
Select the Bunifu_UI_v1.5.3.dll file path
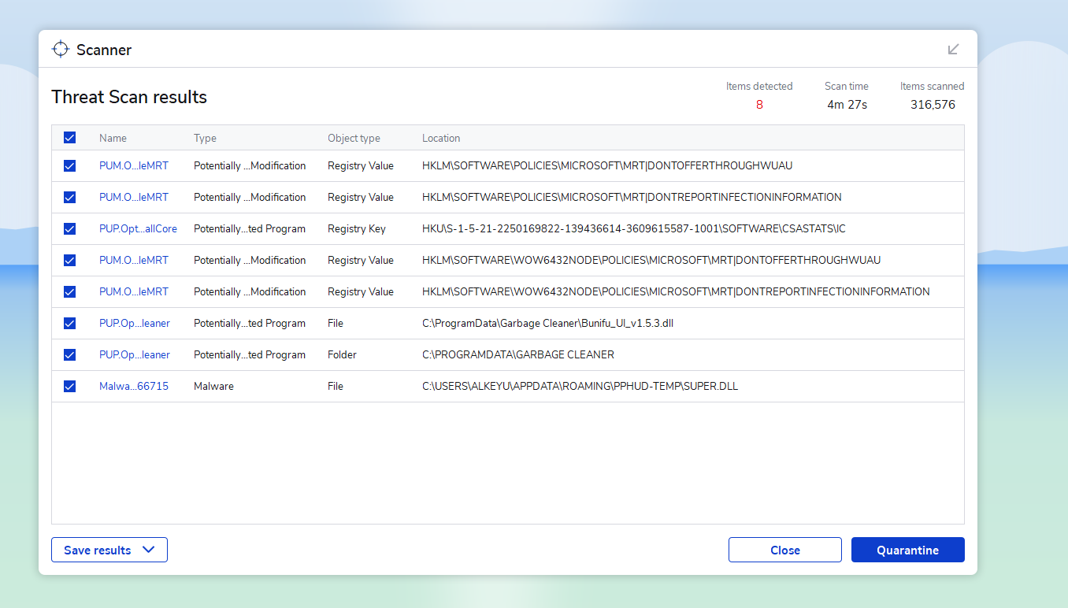click(x=547, y=324)
